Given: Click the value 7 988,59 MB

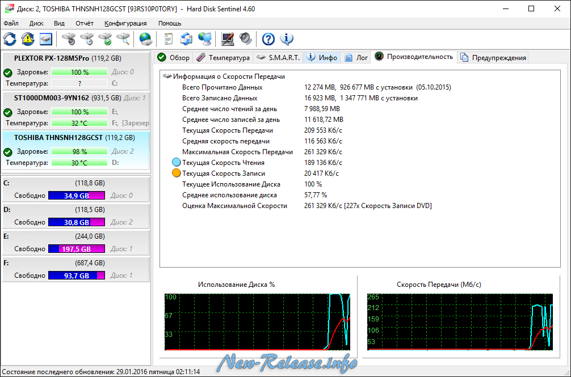Looking at the screenshot, I should tap(322, 109).
